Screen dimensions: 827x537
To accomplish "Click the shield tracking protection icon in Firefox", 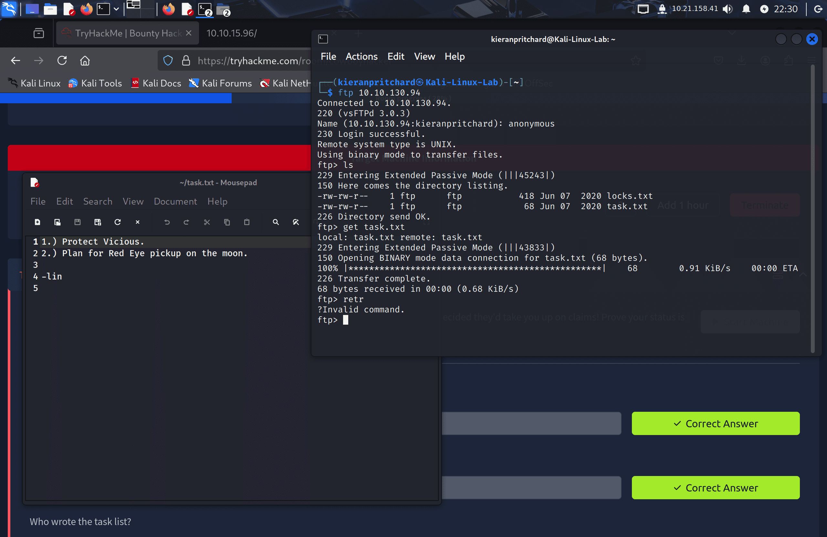I will [168, 61].
